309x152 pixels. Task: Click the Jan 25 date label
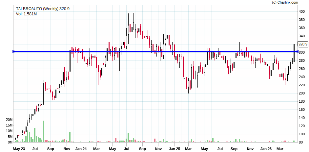[x=175, y=149]
